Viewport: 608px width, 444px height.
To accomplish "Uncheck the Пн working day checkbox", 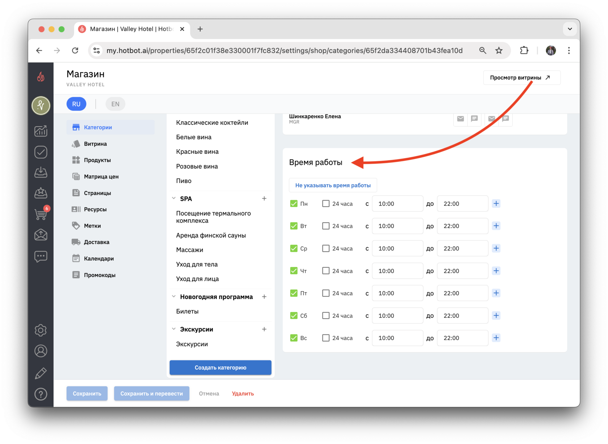I will click(294, 204).
